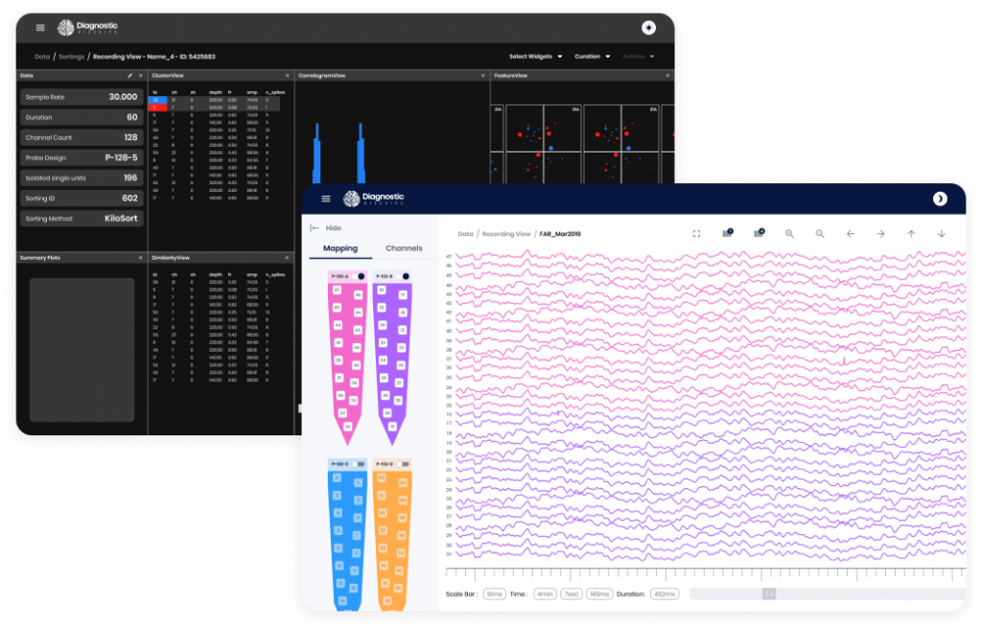This screenshot has height=630, width=982.
Task: Click the zoom out magnifier icon
Action: coord(820,233)
